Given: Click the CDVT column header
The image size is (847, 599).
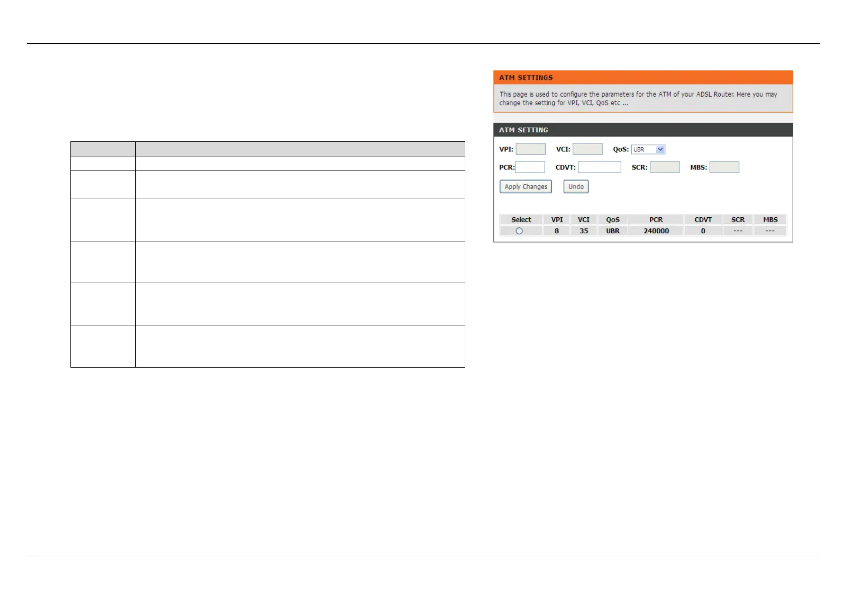Looking at the screenshot, I should point(703,220).
